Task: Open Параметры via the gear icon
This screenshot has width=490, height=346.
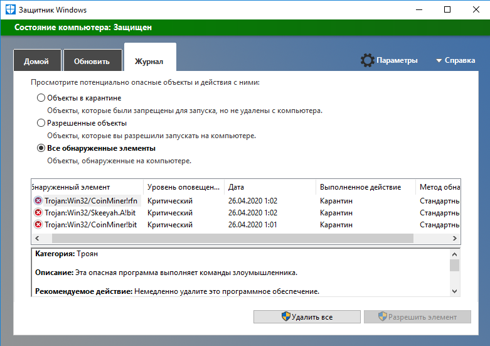Action: 367,60
